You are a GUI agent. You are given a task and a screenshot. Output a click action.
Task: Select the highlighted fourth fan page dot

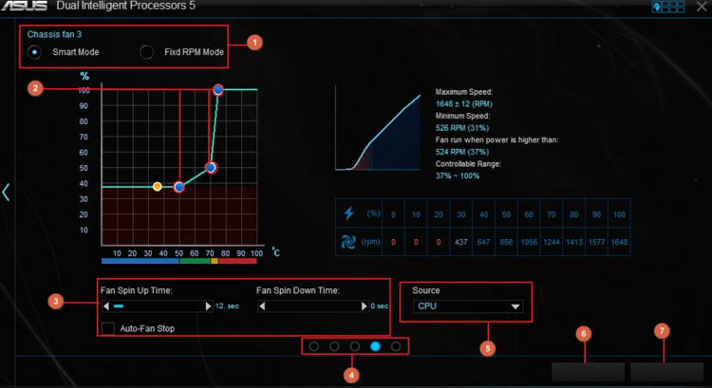375,346
